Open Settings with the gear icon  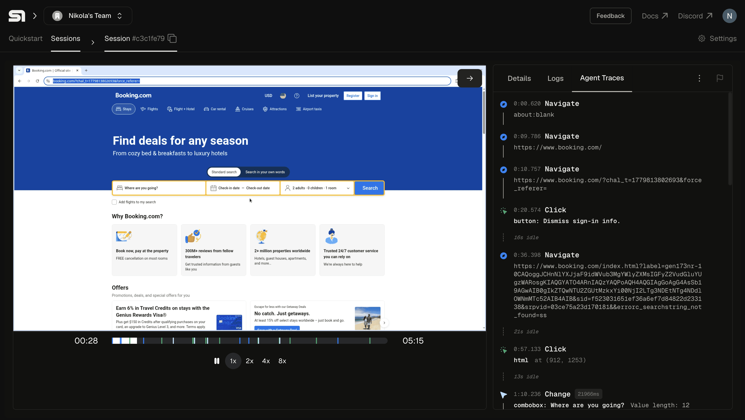point(717,38)
